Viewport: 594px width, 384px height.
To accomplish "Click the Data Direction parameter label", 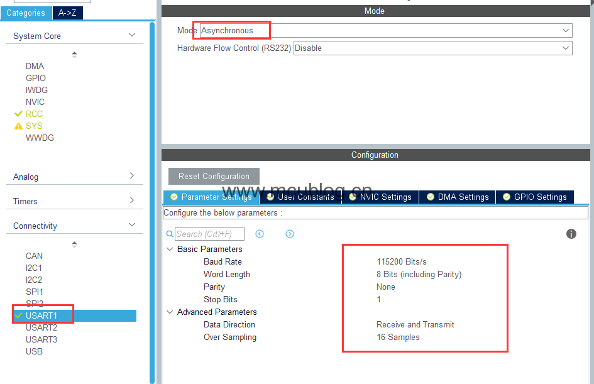I will [x=229, y=324].
